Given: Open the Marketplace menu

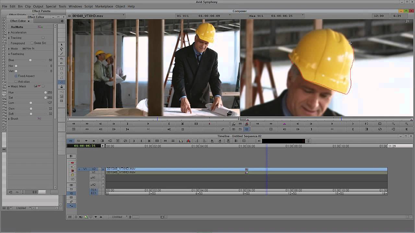Looking at the screenshot, I should point(104,6).
